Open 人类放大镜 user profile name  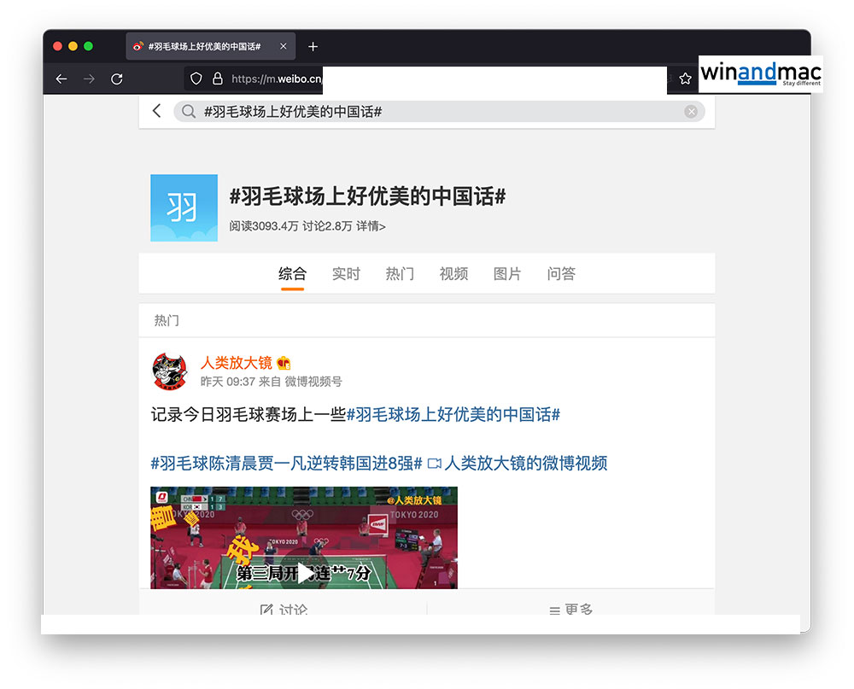coord(237,363)
